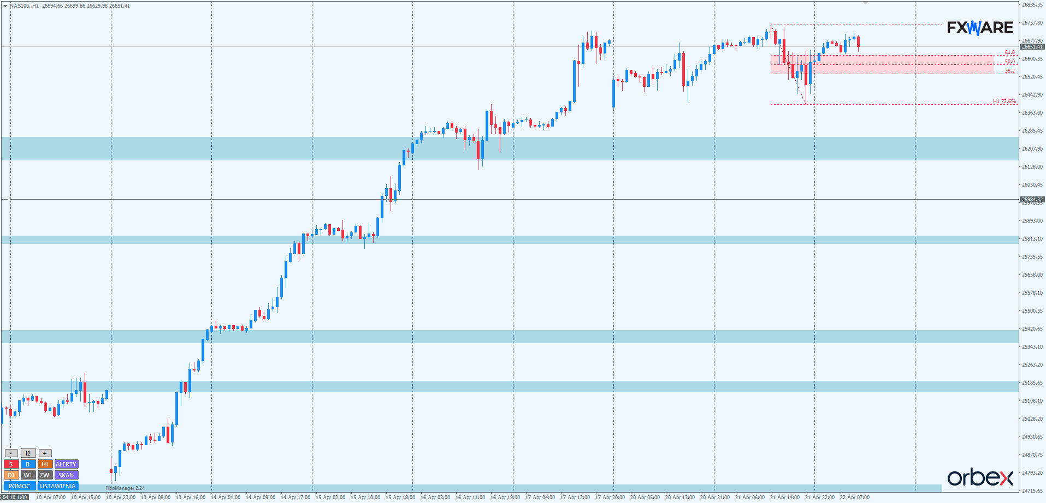Click the size value 12 box
The height and width of the screenshot is (503, 1046).
point(28,453)
